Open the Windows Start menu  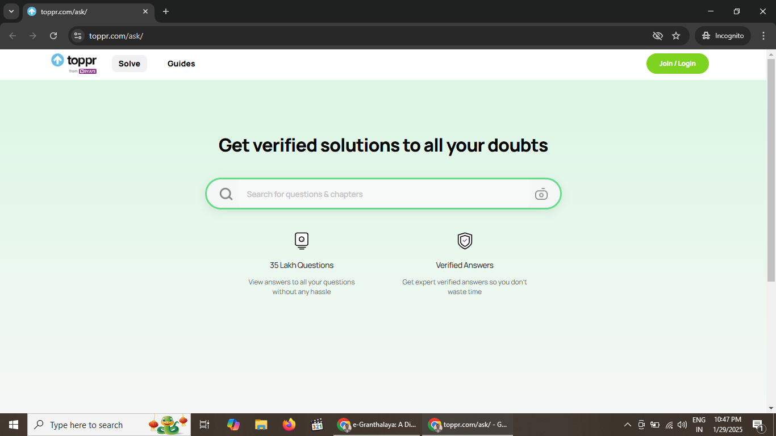pyautogui.click(x=14, y=425)
